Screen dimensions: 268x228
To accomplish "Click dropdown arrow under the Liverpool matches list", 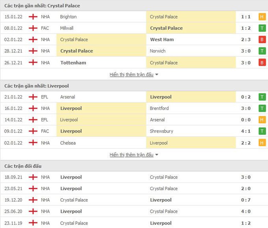I will [x=157, y=155].
